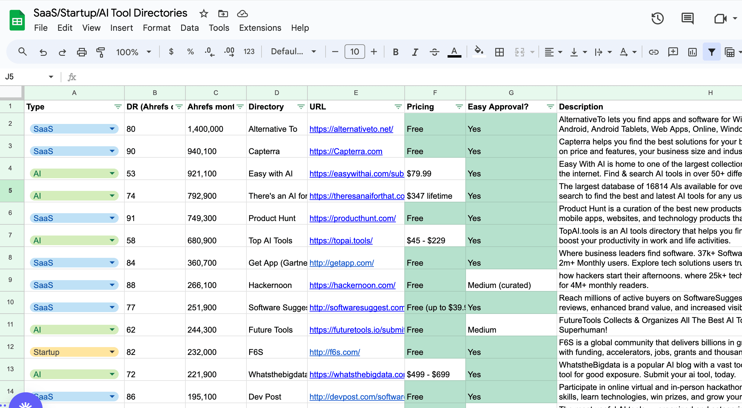Click the insert link icon
Screen dimensions: 742x408
[x=654, y=52]
